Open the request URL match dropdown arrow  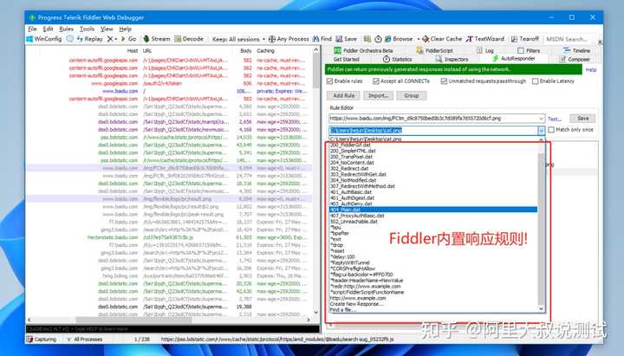[x=541, y=119]
